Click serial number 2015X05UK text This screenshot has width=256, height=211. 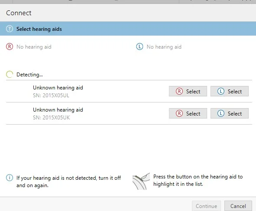click(x=51, y=118)
